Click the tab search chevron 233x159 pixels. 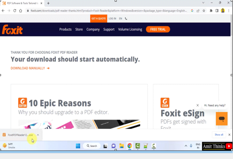pyautogui.click(x=203, y=3)
